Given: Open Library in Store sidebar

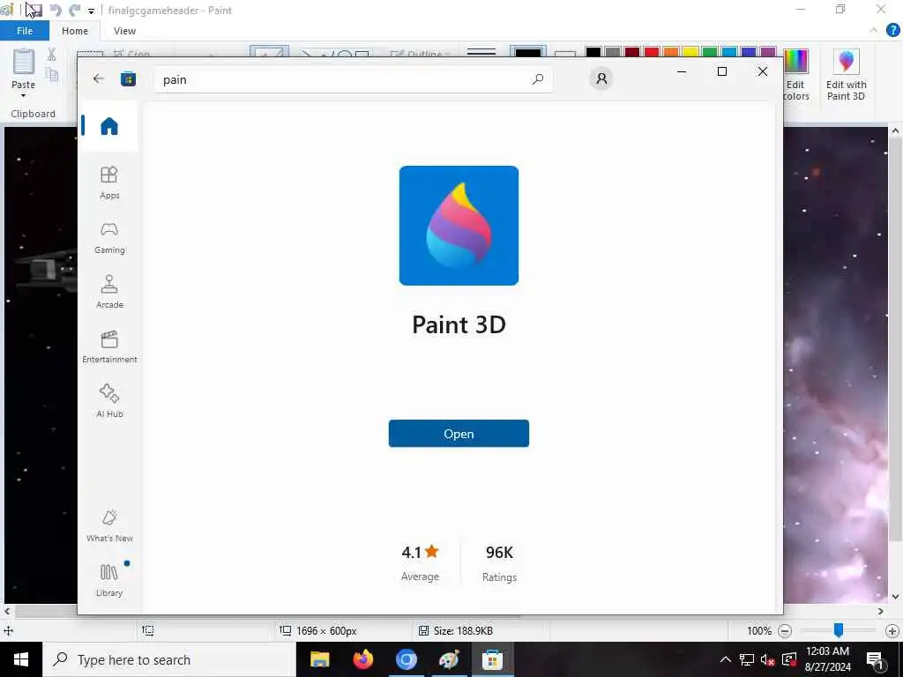Looking at the screenshot, I should tap(109, 580).
